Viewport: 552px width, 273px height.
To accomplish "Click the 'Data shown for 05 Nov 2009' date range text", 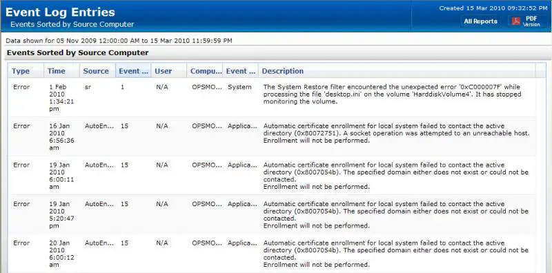I will 119,41.
